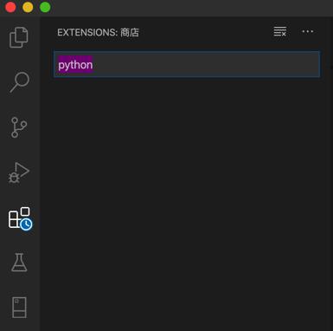333x331 pixels.
Task: Select the Extensions blocks icon
Action: coord(19,217)
